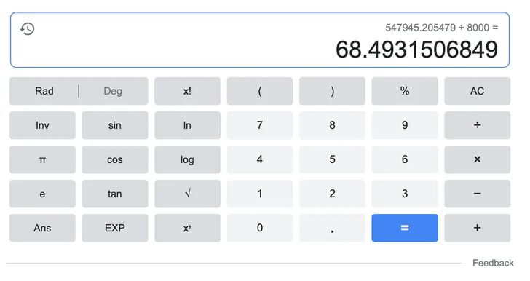
Task: Switch angle mode to Rad
Action: coord(44,91)
